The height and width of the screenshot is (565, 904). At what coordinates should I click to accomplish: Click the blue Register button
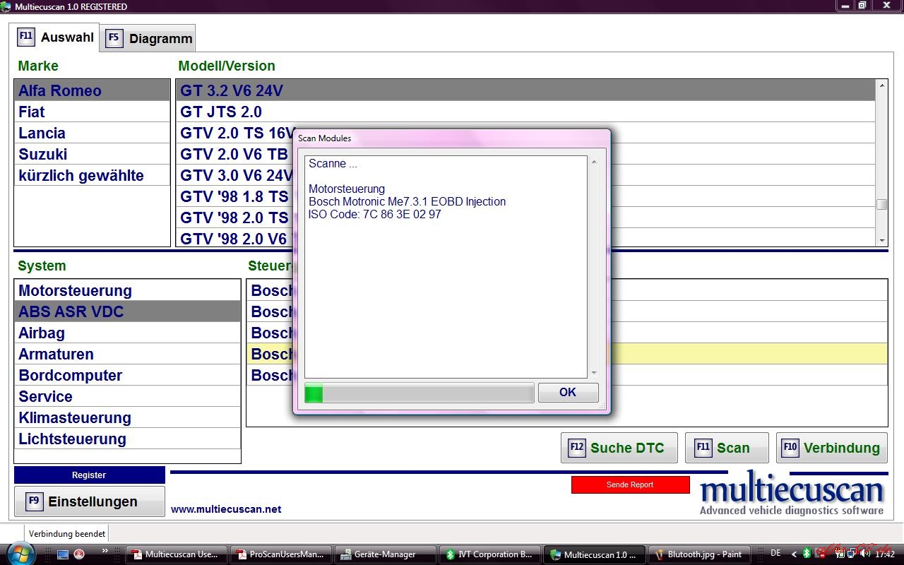tap(90, 475)
